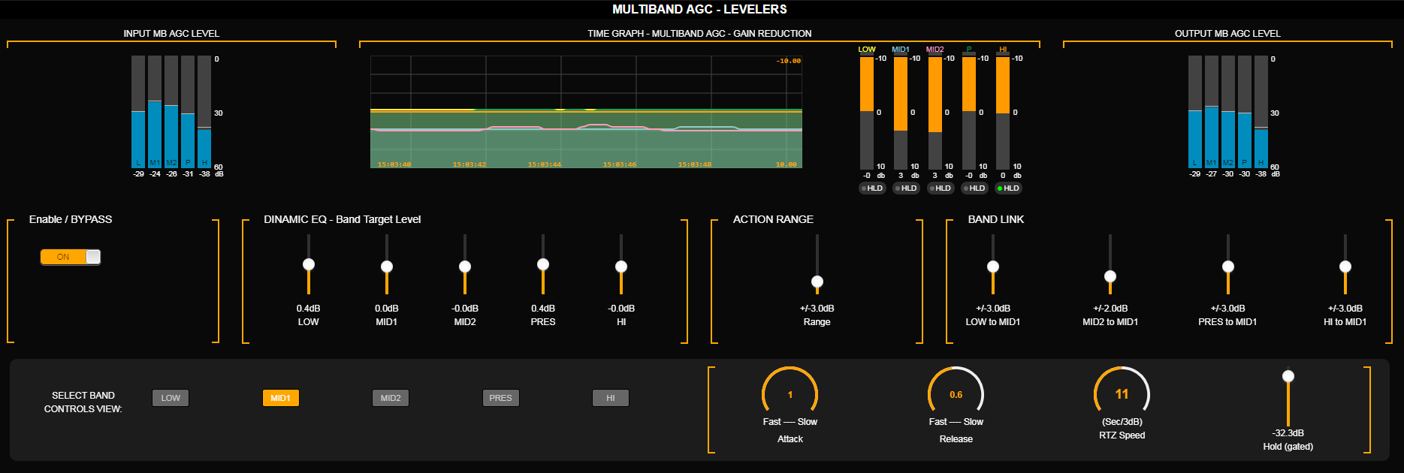1404x473 pixels.
Task: Click the +/-3.0dB Range value
Action: click(x=817, y=309)
